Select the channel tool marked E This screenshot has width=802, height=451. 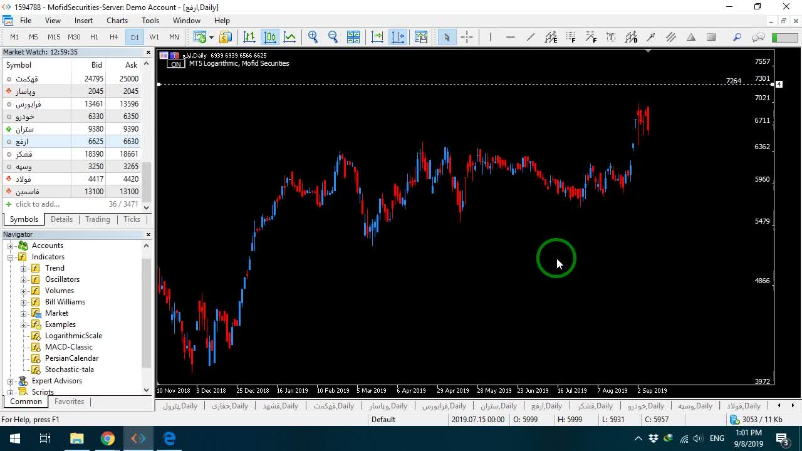pos(551,37)
